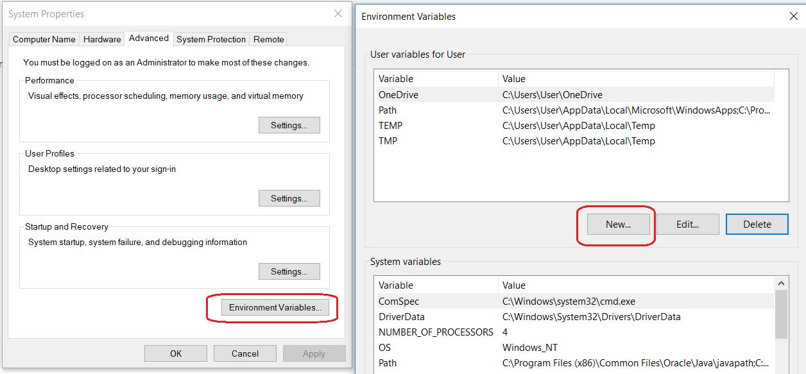Delete the selected user variable
This screenshot has width=806, height=374.
(757, 224)
